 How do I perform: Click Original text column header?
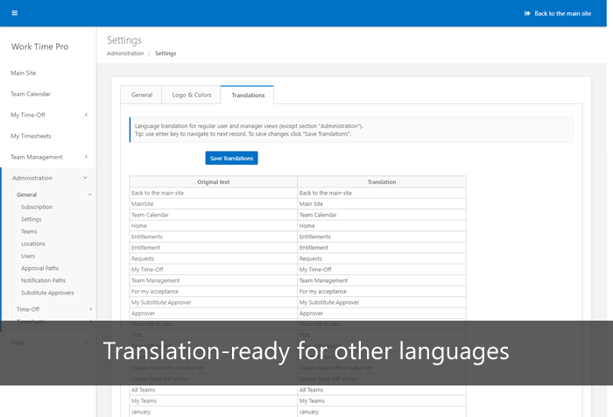coord(214,182)
